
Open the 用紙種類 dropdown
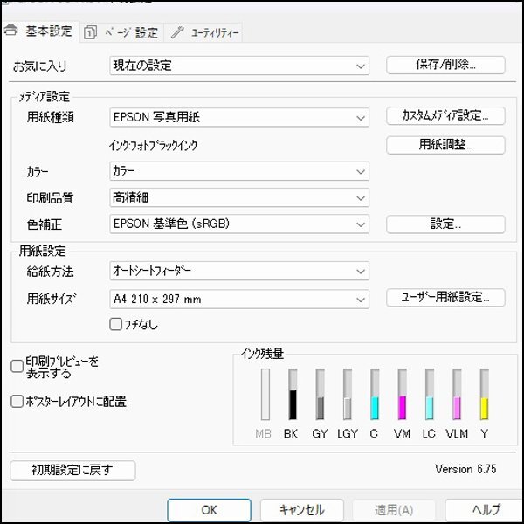click(x=239, y=117)
